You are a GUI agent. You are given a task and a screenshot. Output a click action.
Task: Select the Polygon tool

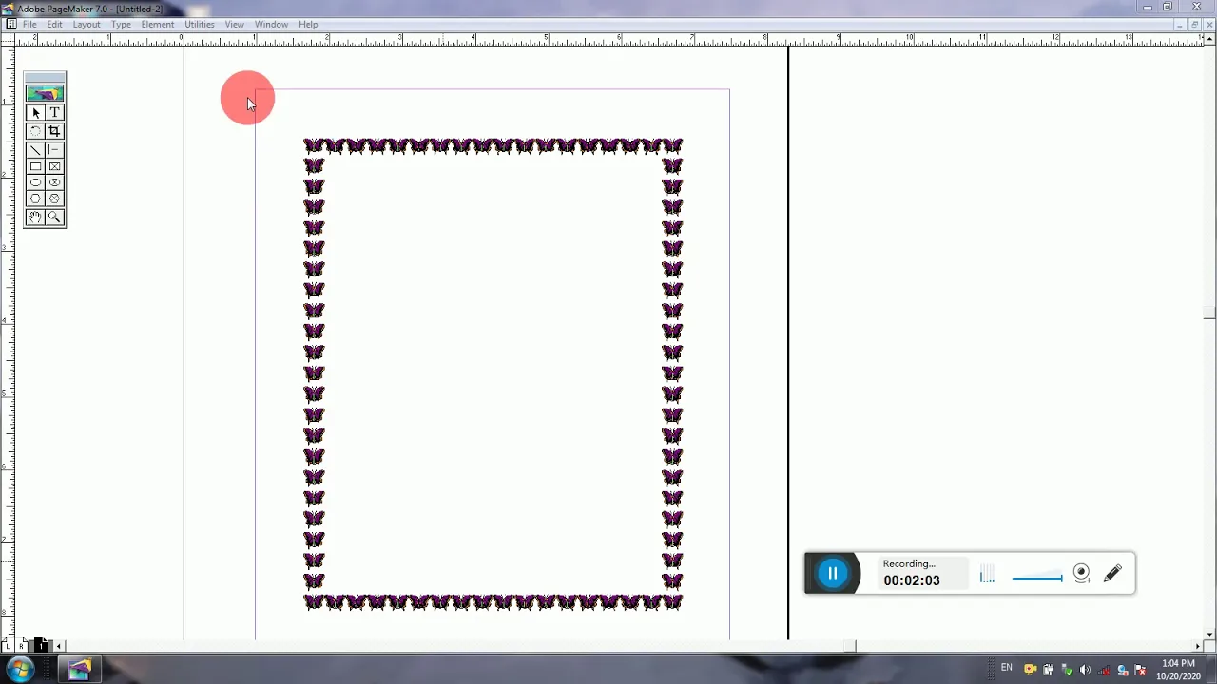(36, 199)
